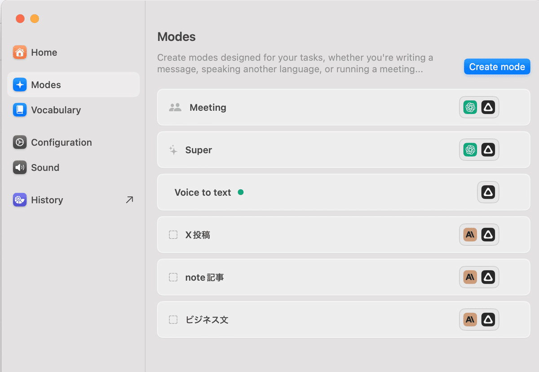Open History via the external arrow
This screenshot has height=372, width=539.
coord(129,200)
